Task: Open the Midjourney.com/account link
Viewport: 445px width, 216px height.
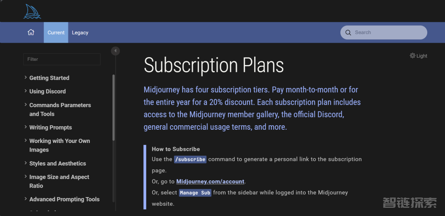Action: click(x=211, y=182)
